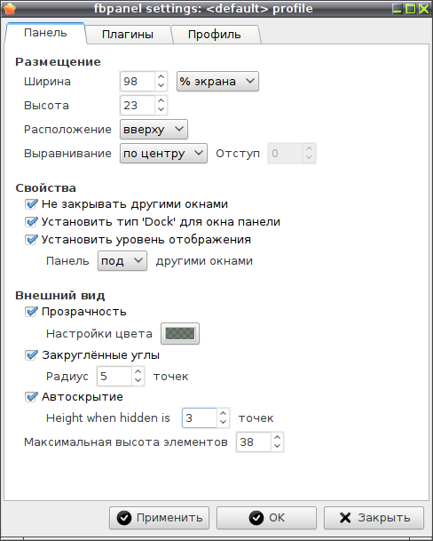This screenshot has height=541, width=433.
Task: Increase the Ширина value with the up arrow
Action: 161,77
